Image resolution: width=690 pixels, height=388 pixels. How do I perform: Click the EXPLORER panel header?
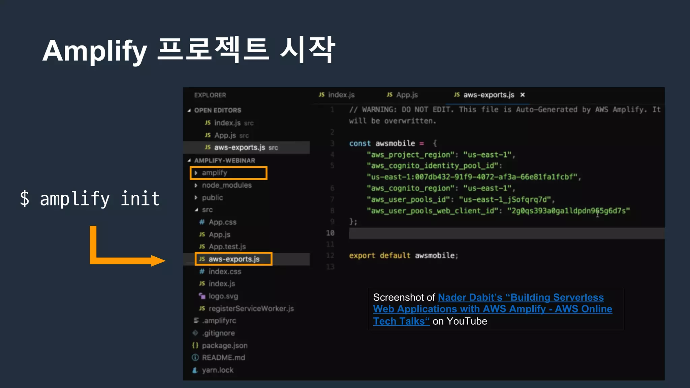click(210, 95)
